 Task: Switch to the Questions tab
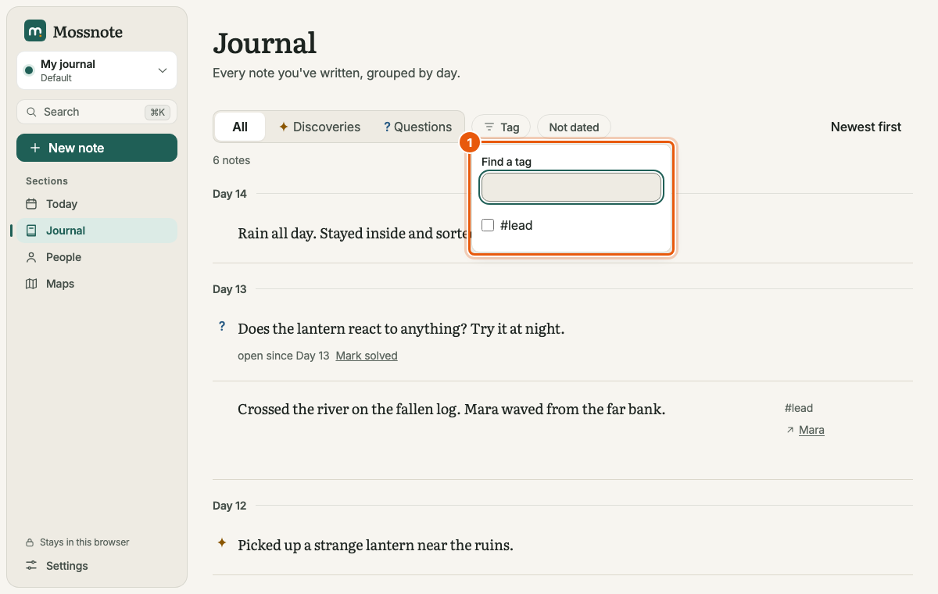(x=418, y=127)
